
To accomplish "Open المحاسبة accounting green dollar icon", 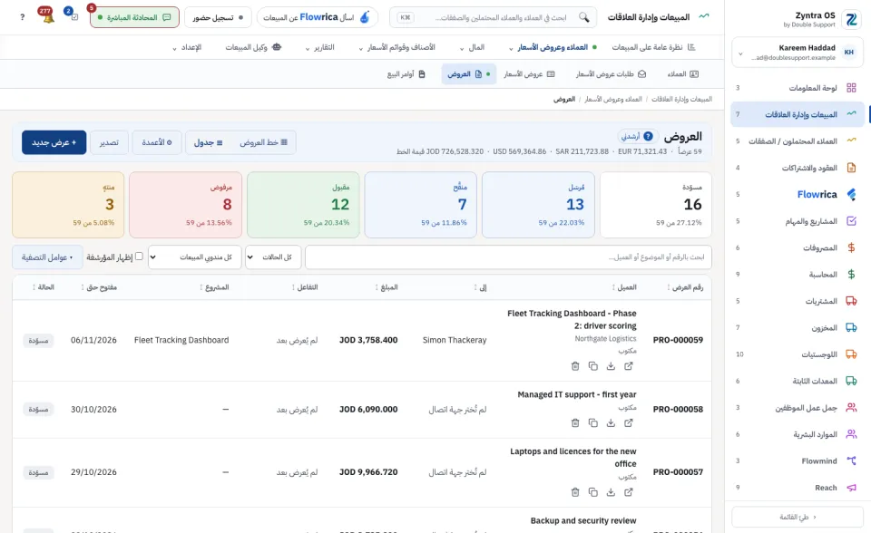I will (x=850, y=275).
